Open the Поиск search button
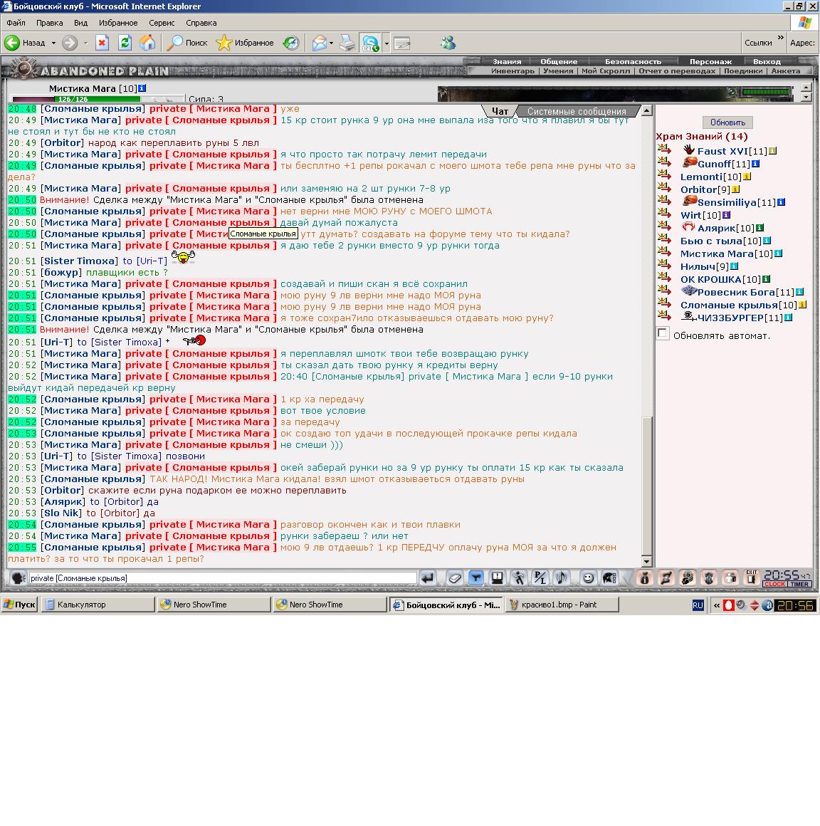This screenshot has width=820, height=826. coord(187,43)
